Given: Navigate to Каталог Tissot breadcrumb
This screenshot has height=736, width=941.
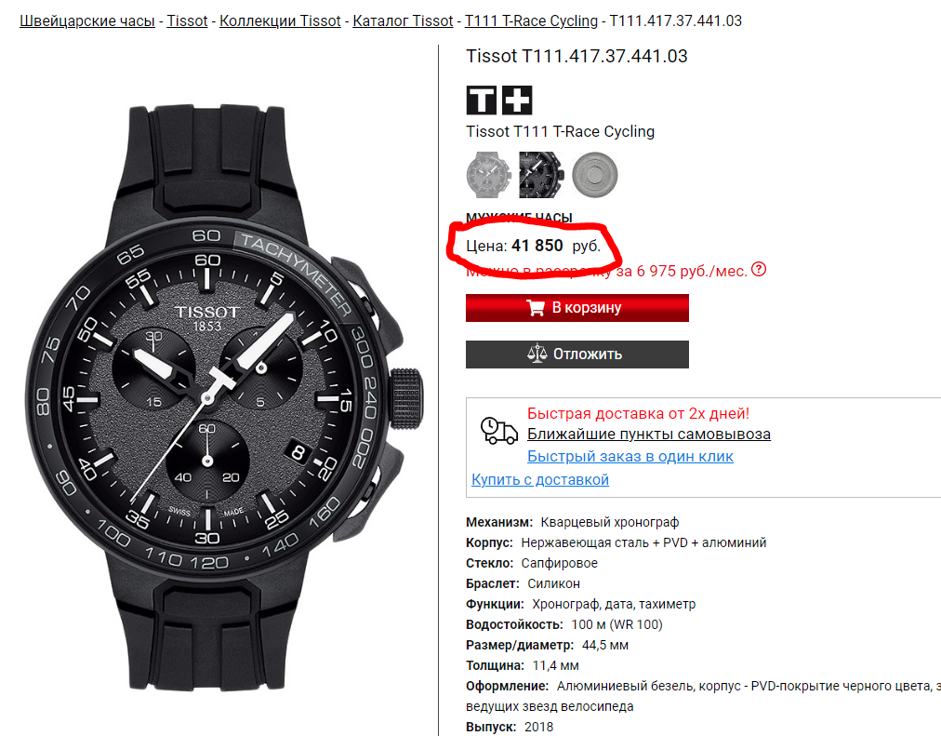Looking at the screenshot, I should [x=403, y=20].
